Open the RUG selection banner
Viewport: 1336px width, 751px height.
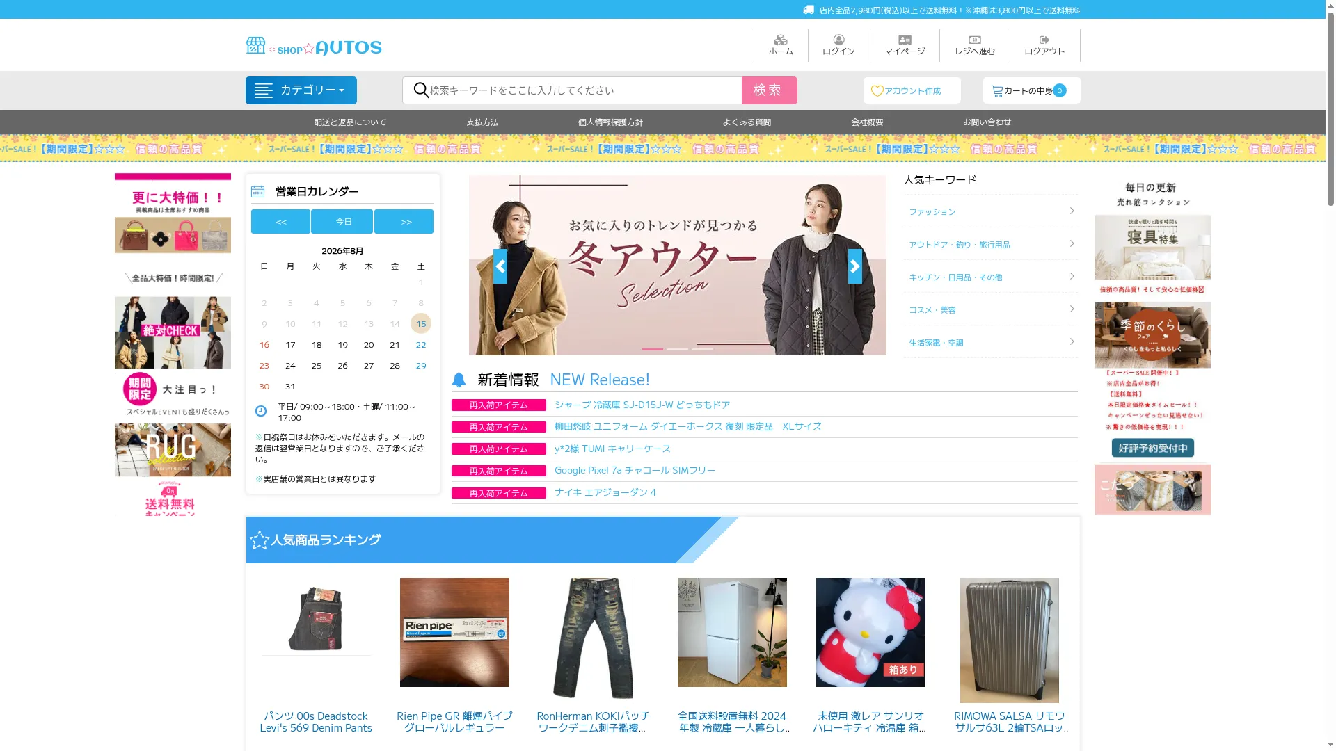[x=173, y=450]
